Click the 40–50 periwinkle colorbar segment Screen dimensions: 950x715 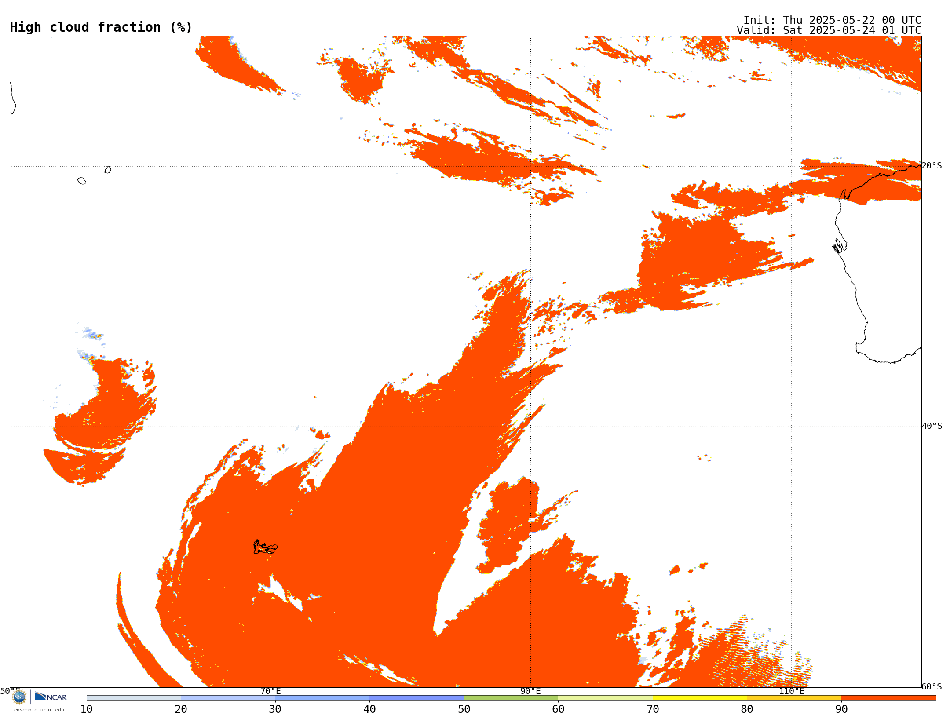click(417, 698)
